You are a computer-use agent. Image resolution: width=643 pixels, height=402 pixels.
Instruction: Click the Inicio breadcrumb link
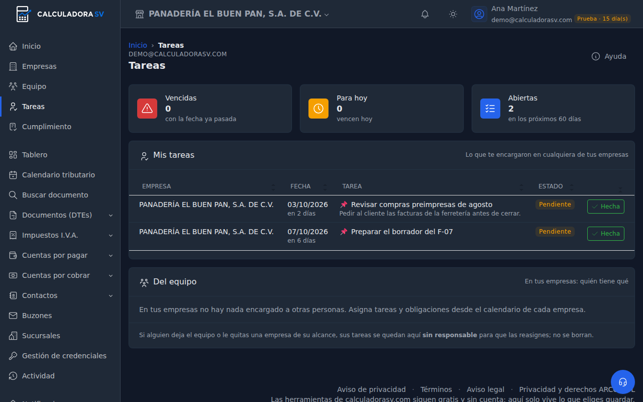point(138,45)
